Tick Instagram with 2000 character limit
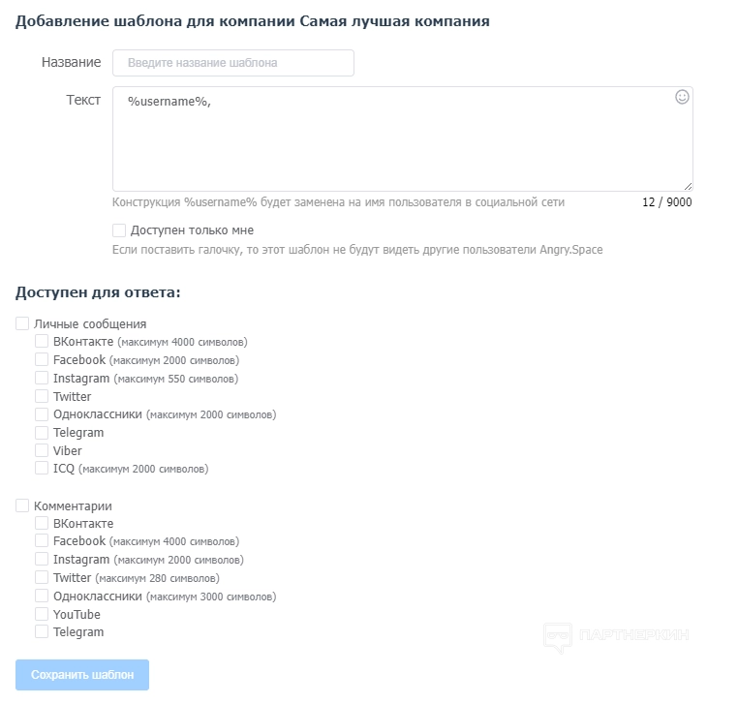The width and height of the screenshot is (738, 704). (42, 560)
